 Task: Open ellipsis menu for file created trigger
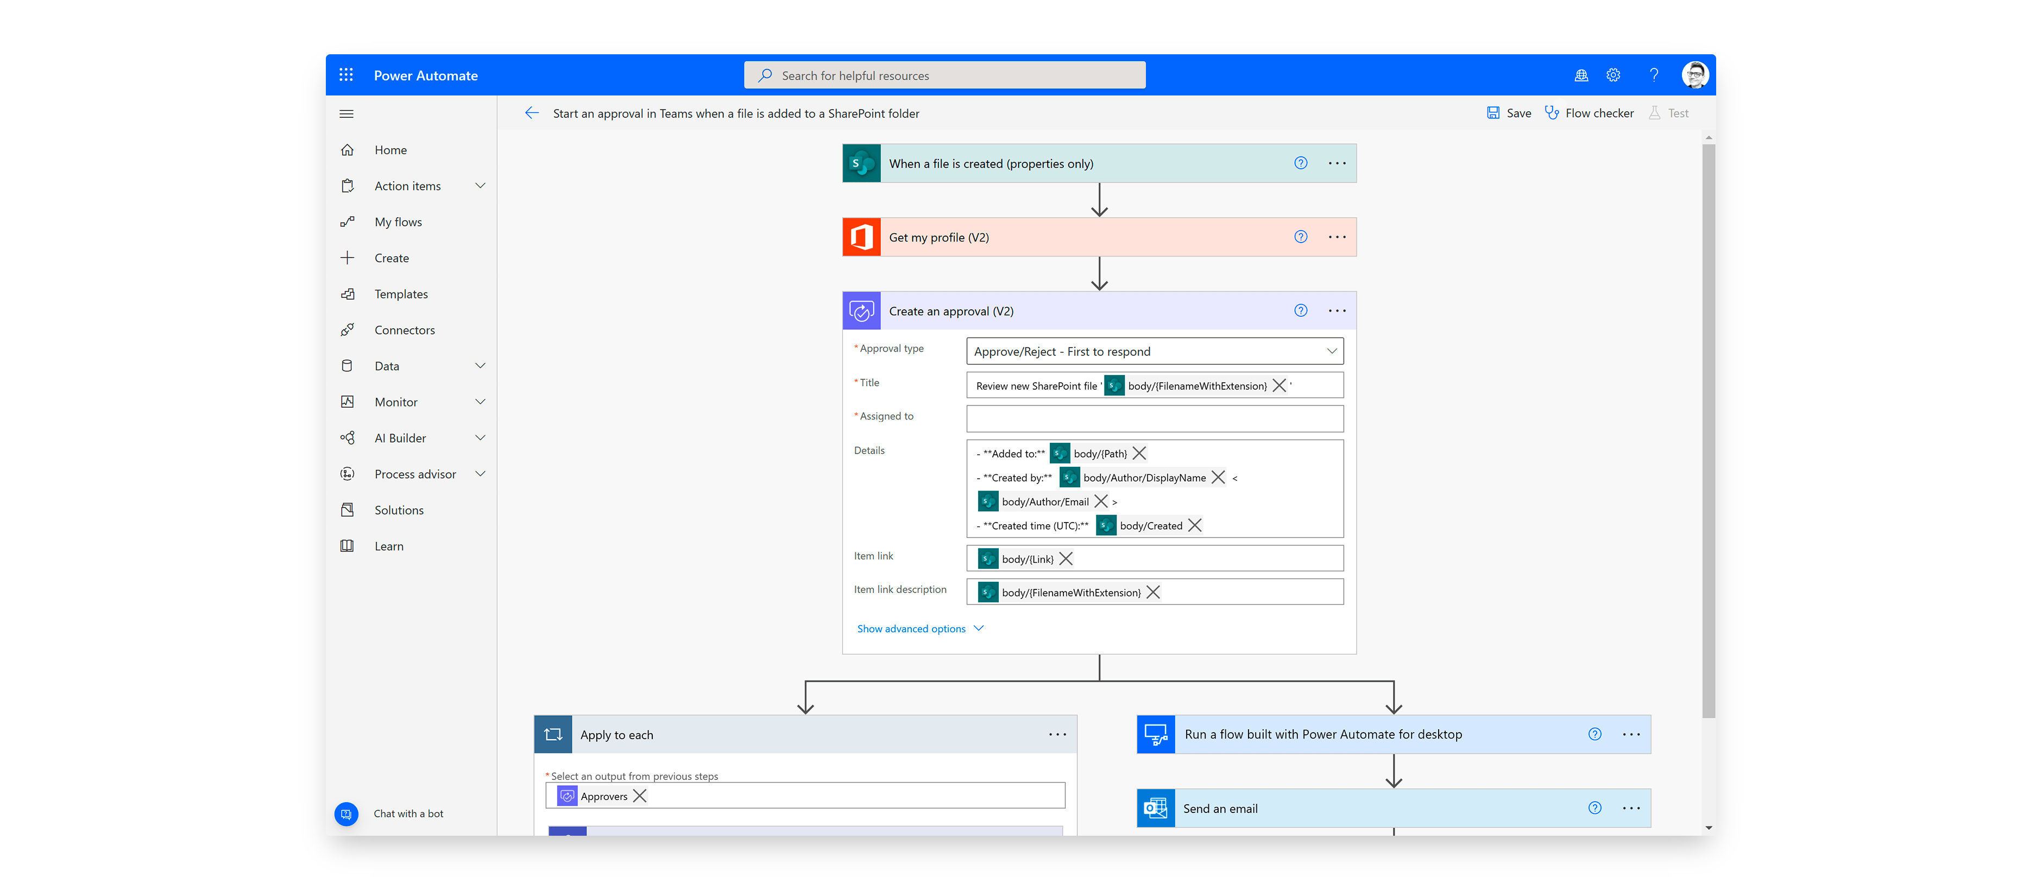pos(1337,163)
